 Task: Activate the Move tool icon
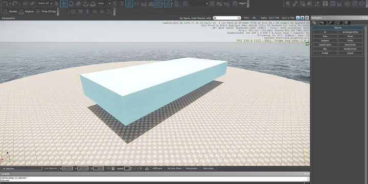click(x=64, y=4)
